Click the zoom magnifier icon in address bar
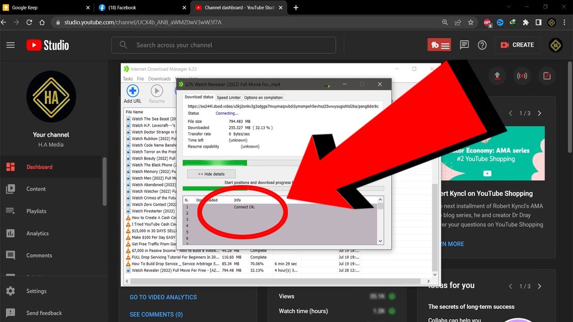Image resolution: width=573 pixels, height=322 pixels. pyautogui.click(x=445, y=22)
